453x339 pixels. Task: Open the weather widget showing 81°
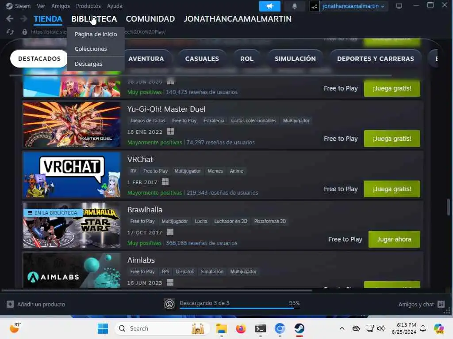pyautogui.click(x=15, y=328)
